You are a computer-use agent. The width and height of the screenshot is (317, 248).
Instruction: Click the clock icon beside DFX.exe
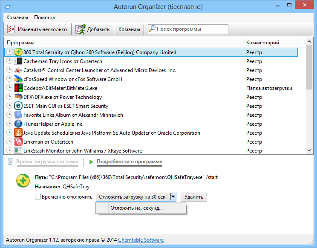(9, 97)
